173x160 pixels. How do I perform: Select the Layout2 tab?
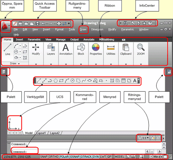point(55,133)
